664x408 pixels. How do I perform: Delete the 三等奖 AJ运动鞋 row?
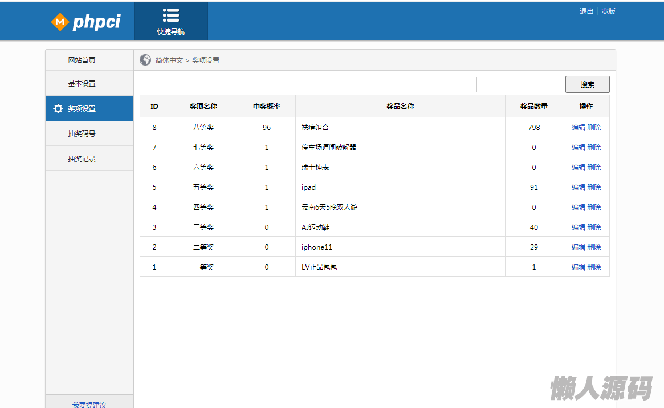click(594, 227)
